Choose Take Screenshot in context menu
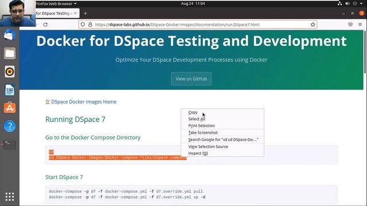This screenshot has width=367, height=206. (x=222, y=133)
